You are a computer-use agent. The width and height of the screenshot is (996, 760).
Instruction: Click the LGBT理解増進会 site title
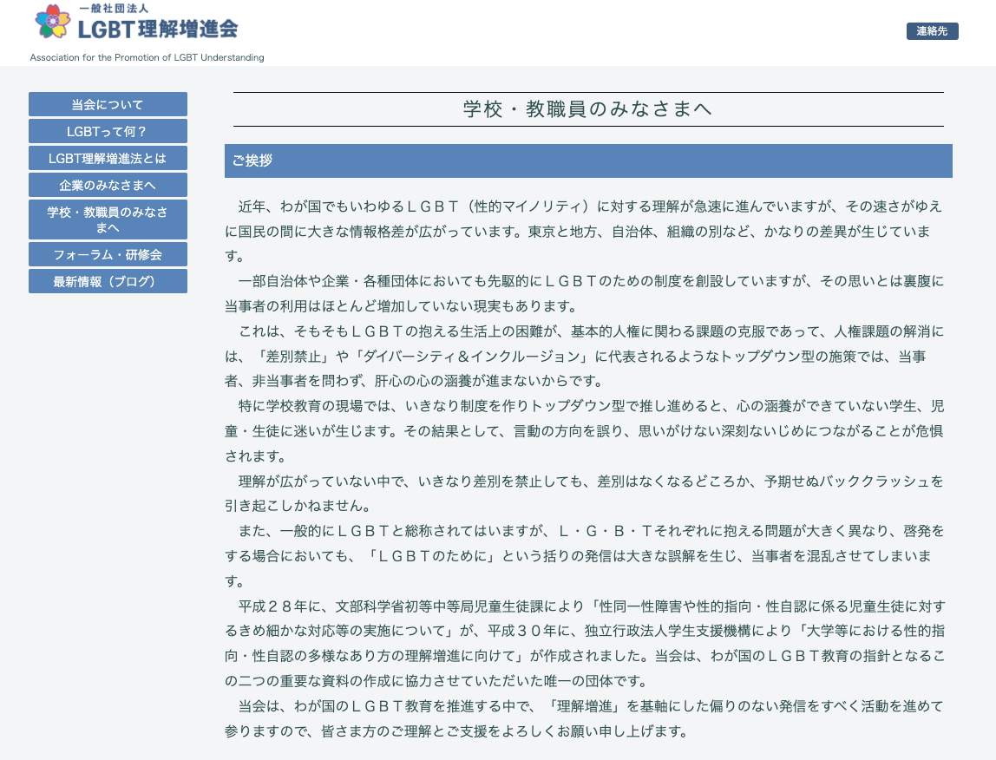tap(158, 29)
